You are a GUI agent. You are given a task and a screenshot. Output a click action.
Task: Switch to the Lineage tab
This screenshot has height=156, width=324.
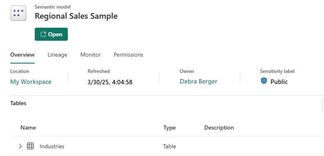(57, 55)
